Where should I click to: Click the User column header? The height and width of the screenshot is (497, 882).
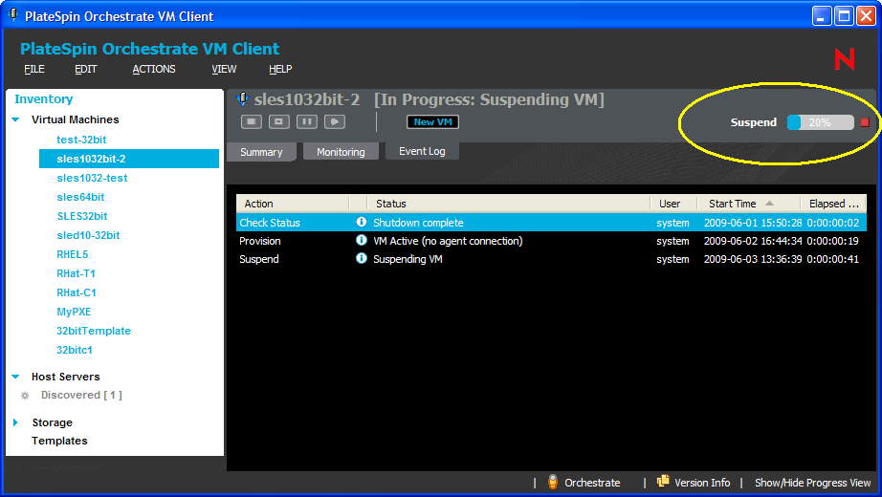pyautogui.click(x=673, y=204)
